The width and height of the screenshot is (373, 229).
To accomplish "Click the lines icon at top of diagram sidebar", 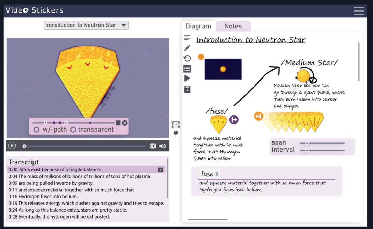I will click(187, 37).
